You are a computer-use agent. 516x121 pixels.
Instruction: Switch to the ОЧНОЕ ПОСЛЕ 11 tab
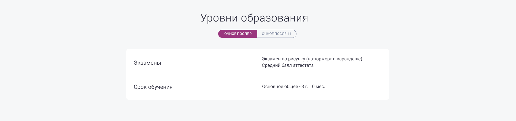[x=276, y=34]
